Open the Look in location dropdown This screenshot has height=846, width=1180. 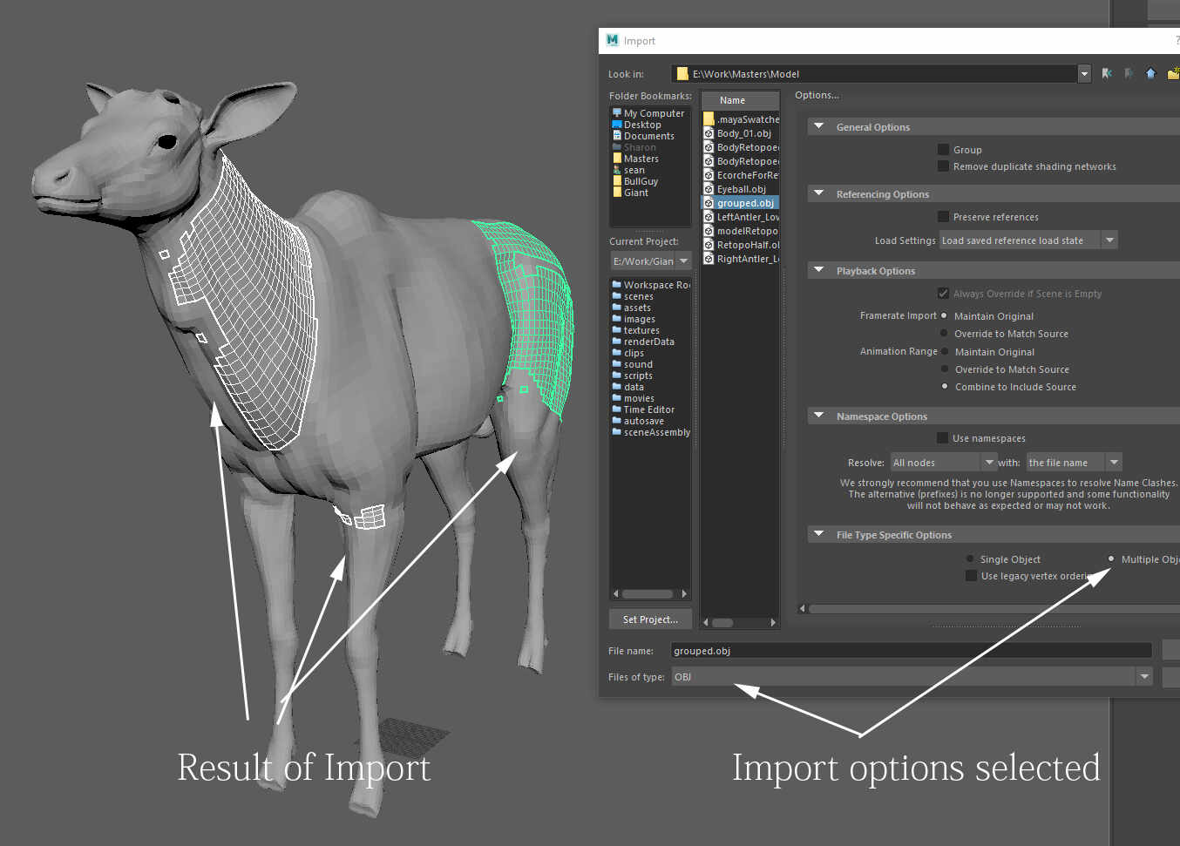1083,73
